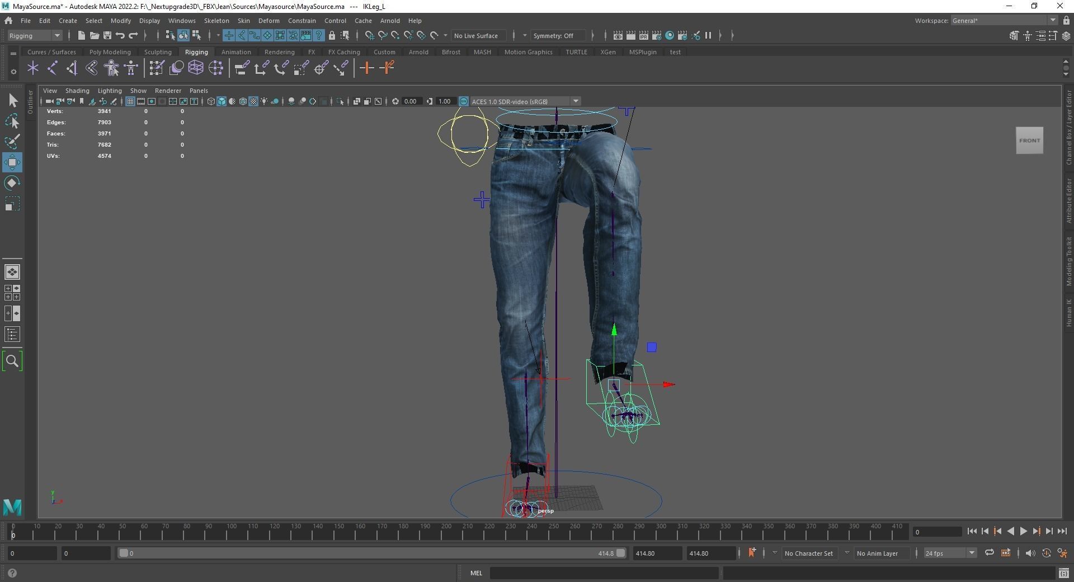Open the No Anim Layer dropdown arrow

click(847, 553)
